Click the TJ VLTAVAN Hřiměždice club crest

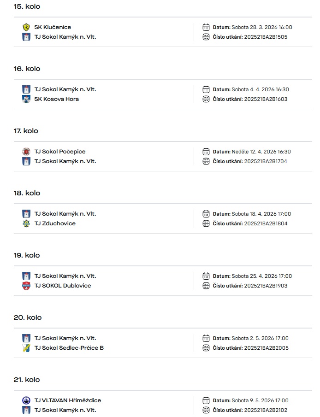26,400
